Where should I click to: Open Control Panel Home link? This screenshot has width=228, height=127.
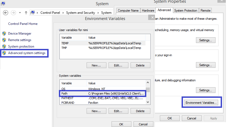(x=23, y=24)
